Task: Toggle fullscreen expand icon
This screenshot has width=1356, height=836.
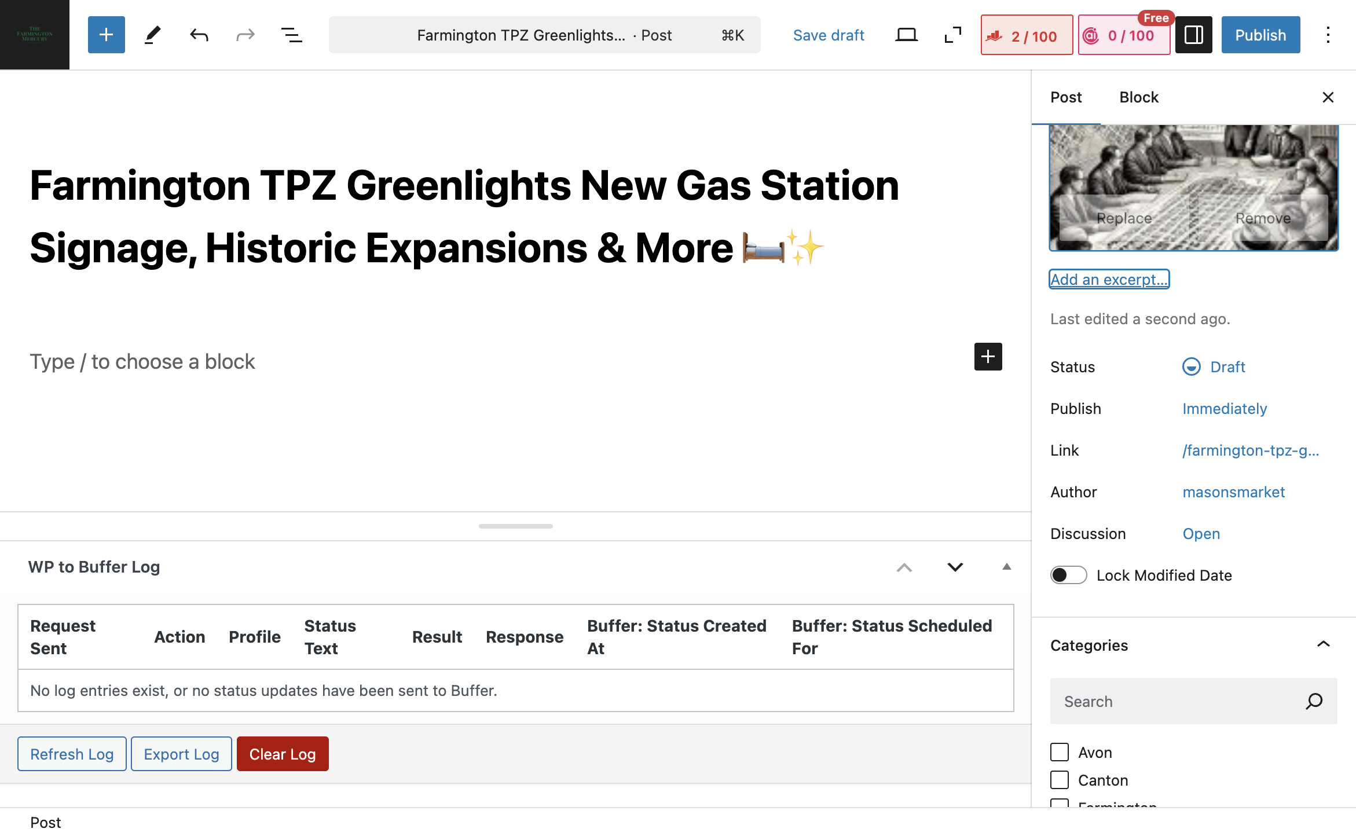Action: click(952, 35)
